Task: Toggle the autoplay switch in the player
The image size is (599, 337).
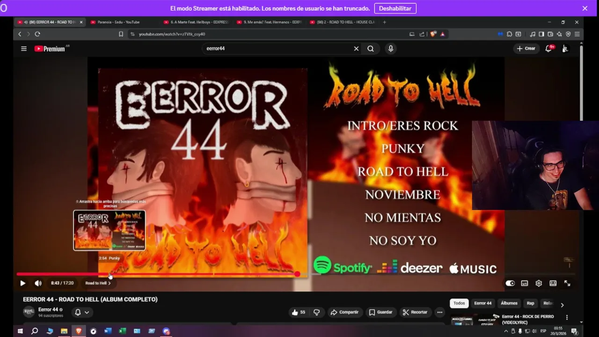Action: click(510, 283)
